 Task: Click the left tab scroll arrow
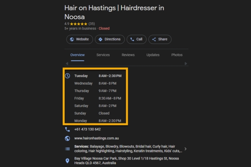tap(67, 63)
